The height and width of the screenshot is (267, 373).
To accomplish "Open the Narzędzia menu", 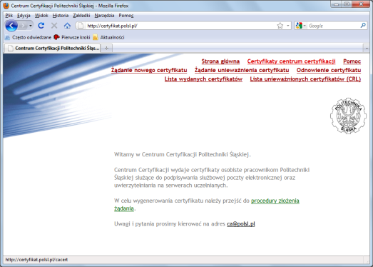I will (x=104, y=16).
